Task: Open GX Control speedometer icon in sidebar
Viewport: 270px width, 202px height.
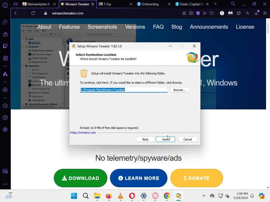Action: (5, 22)
